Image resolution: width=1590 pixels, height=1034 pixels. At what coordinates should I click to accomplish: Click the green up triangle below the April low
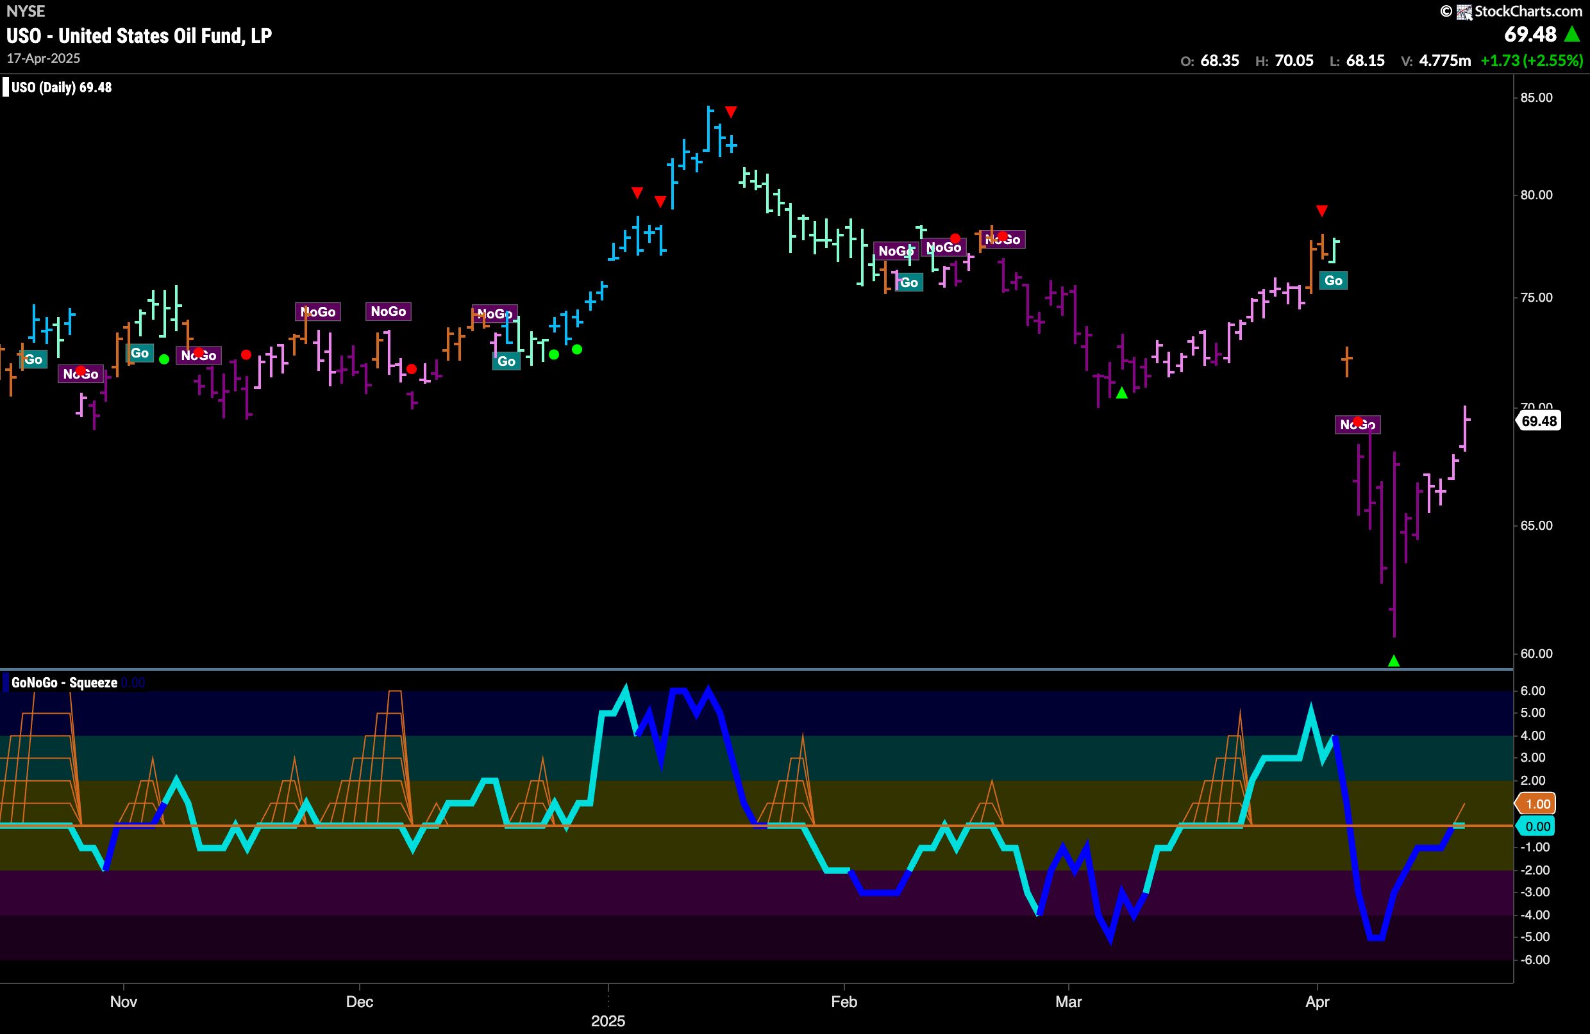[1394, 661]
